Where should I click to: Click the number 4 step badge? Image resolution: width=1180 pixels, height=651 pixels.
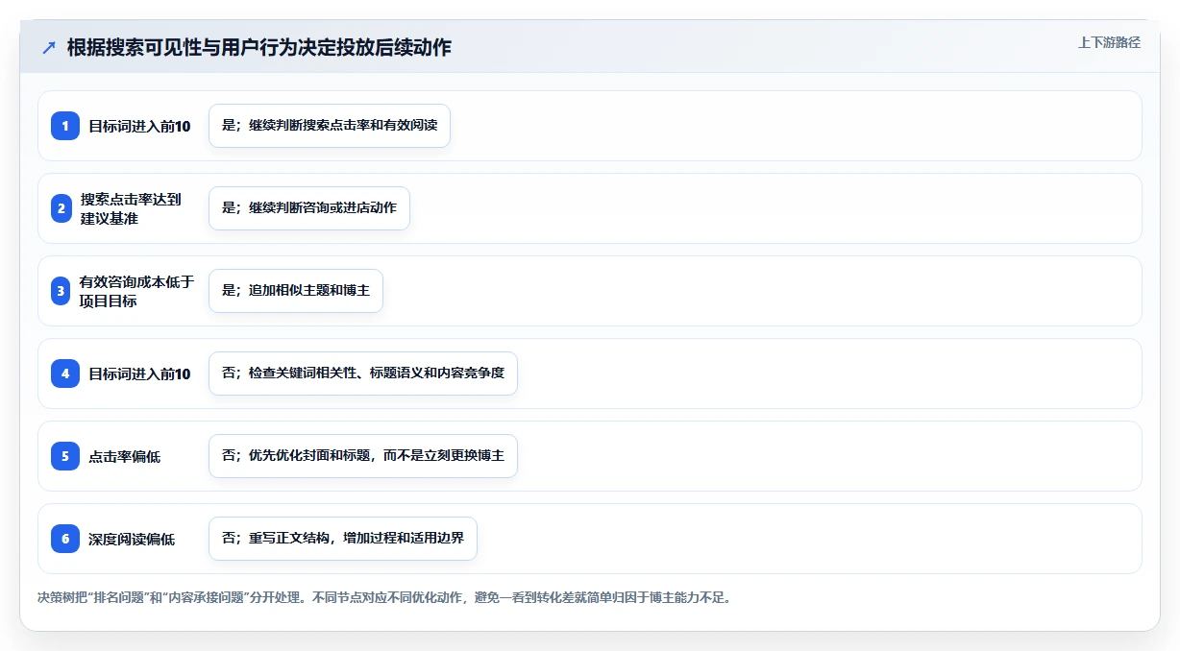(x=65, y=374)
